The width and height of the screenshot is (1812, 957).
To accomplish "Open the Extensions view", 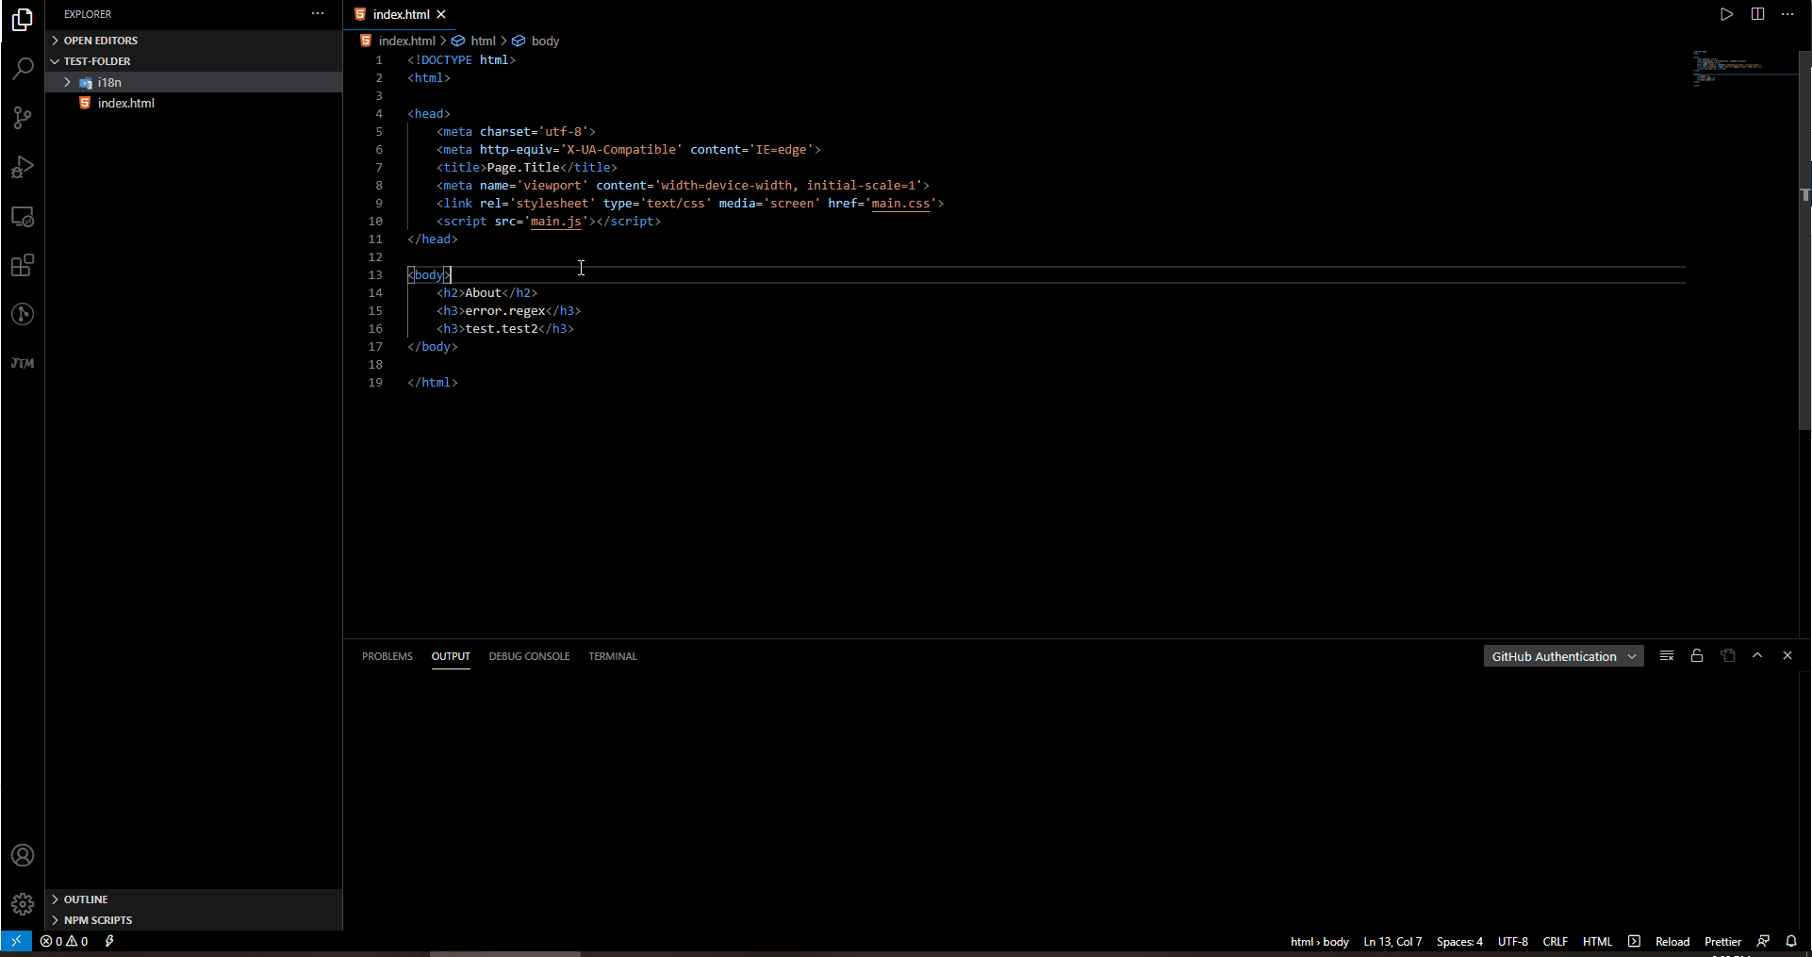I will point(23,265).
